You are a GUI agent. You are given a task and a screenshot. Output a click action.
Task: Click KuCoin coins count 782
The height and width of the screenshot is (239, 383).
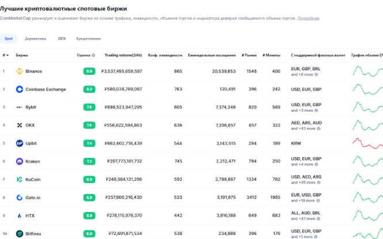(276, 179)
